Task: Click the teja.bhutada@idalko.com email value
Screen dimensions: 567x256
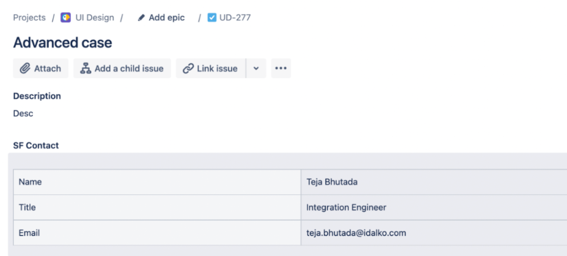Action: pos(356,233)
